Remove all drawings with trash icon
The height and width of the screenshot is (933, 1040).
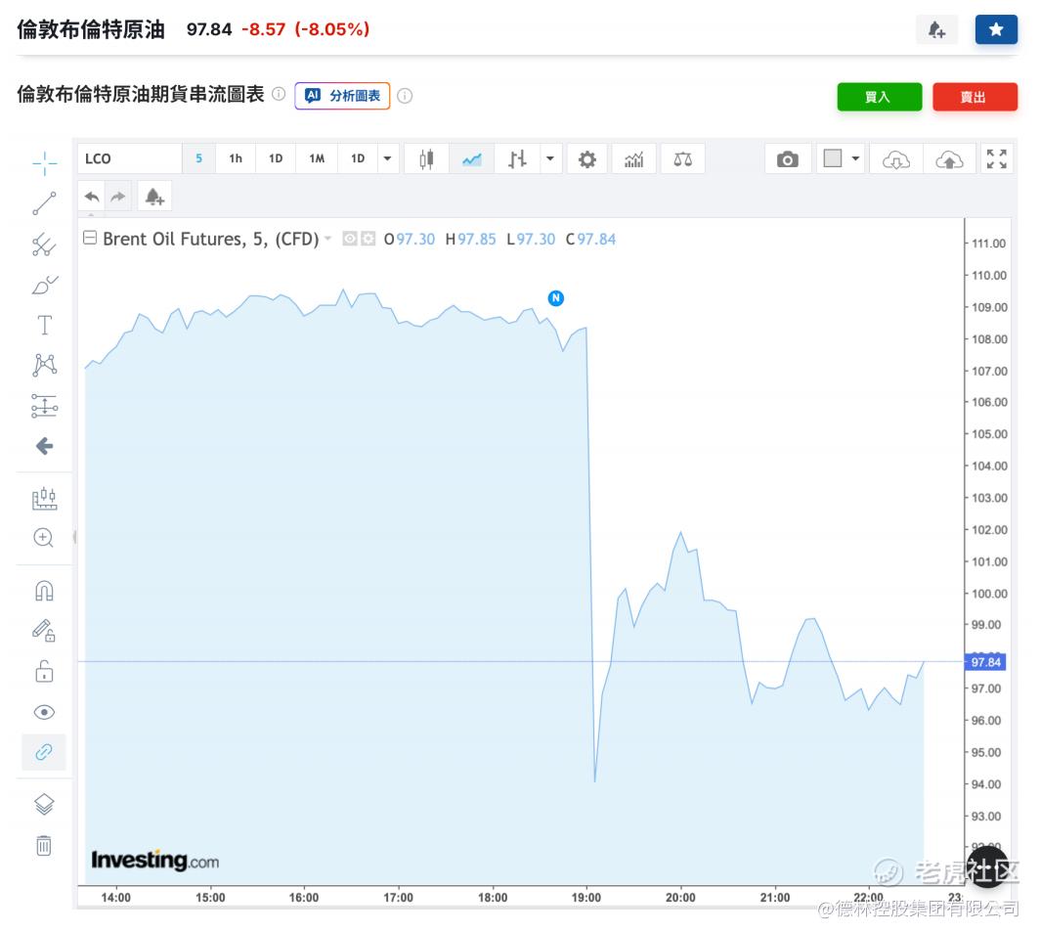pyautogui.click(x=44, y=845)
